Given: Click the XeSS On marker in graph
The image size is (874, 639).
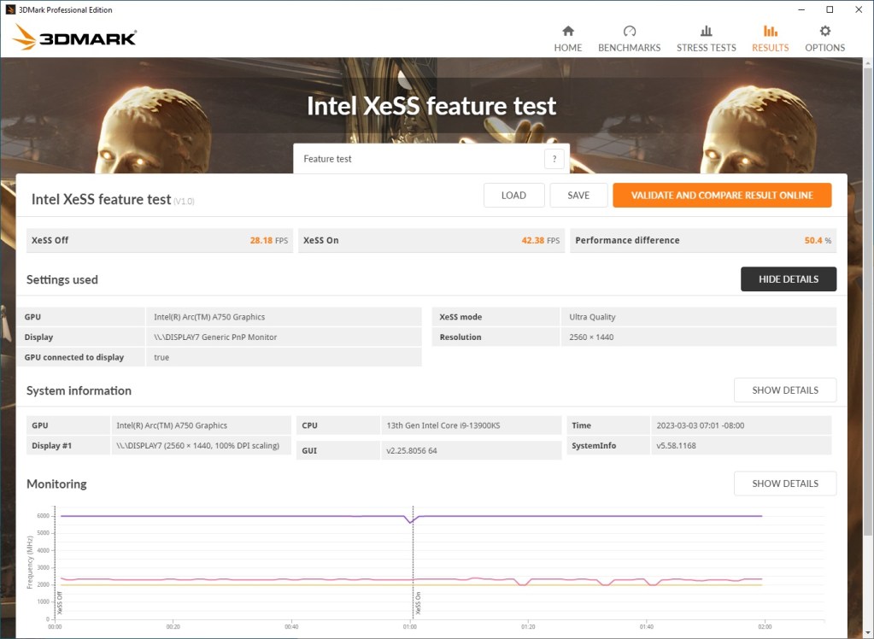Looking at the screenshot, I should pyautogui.click(x=418, y=603).
